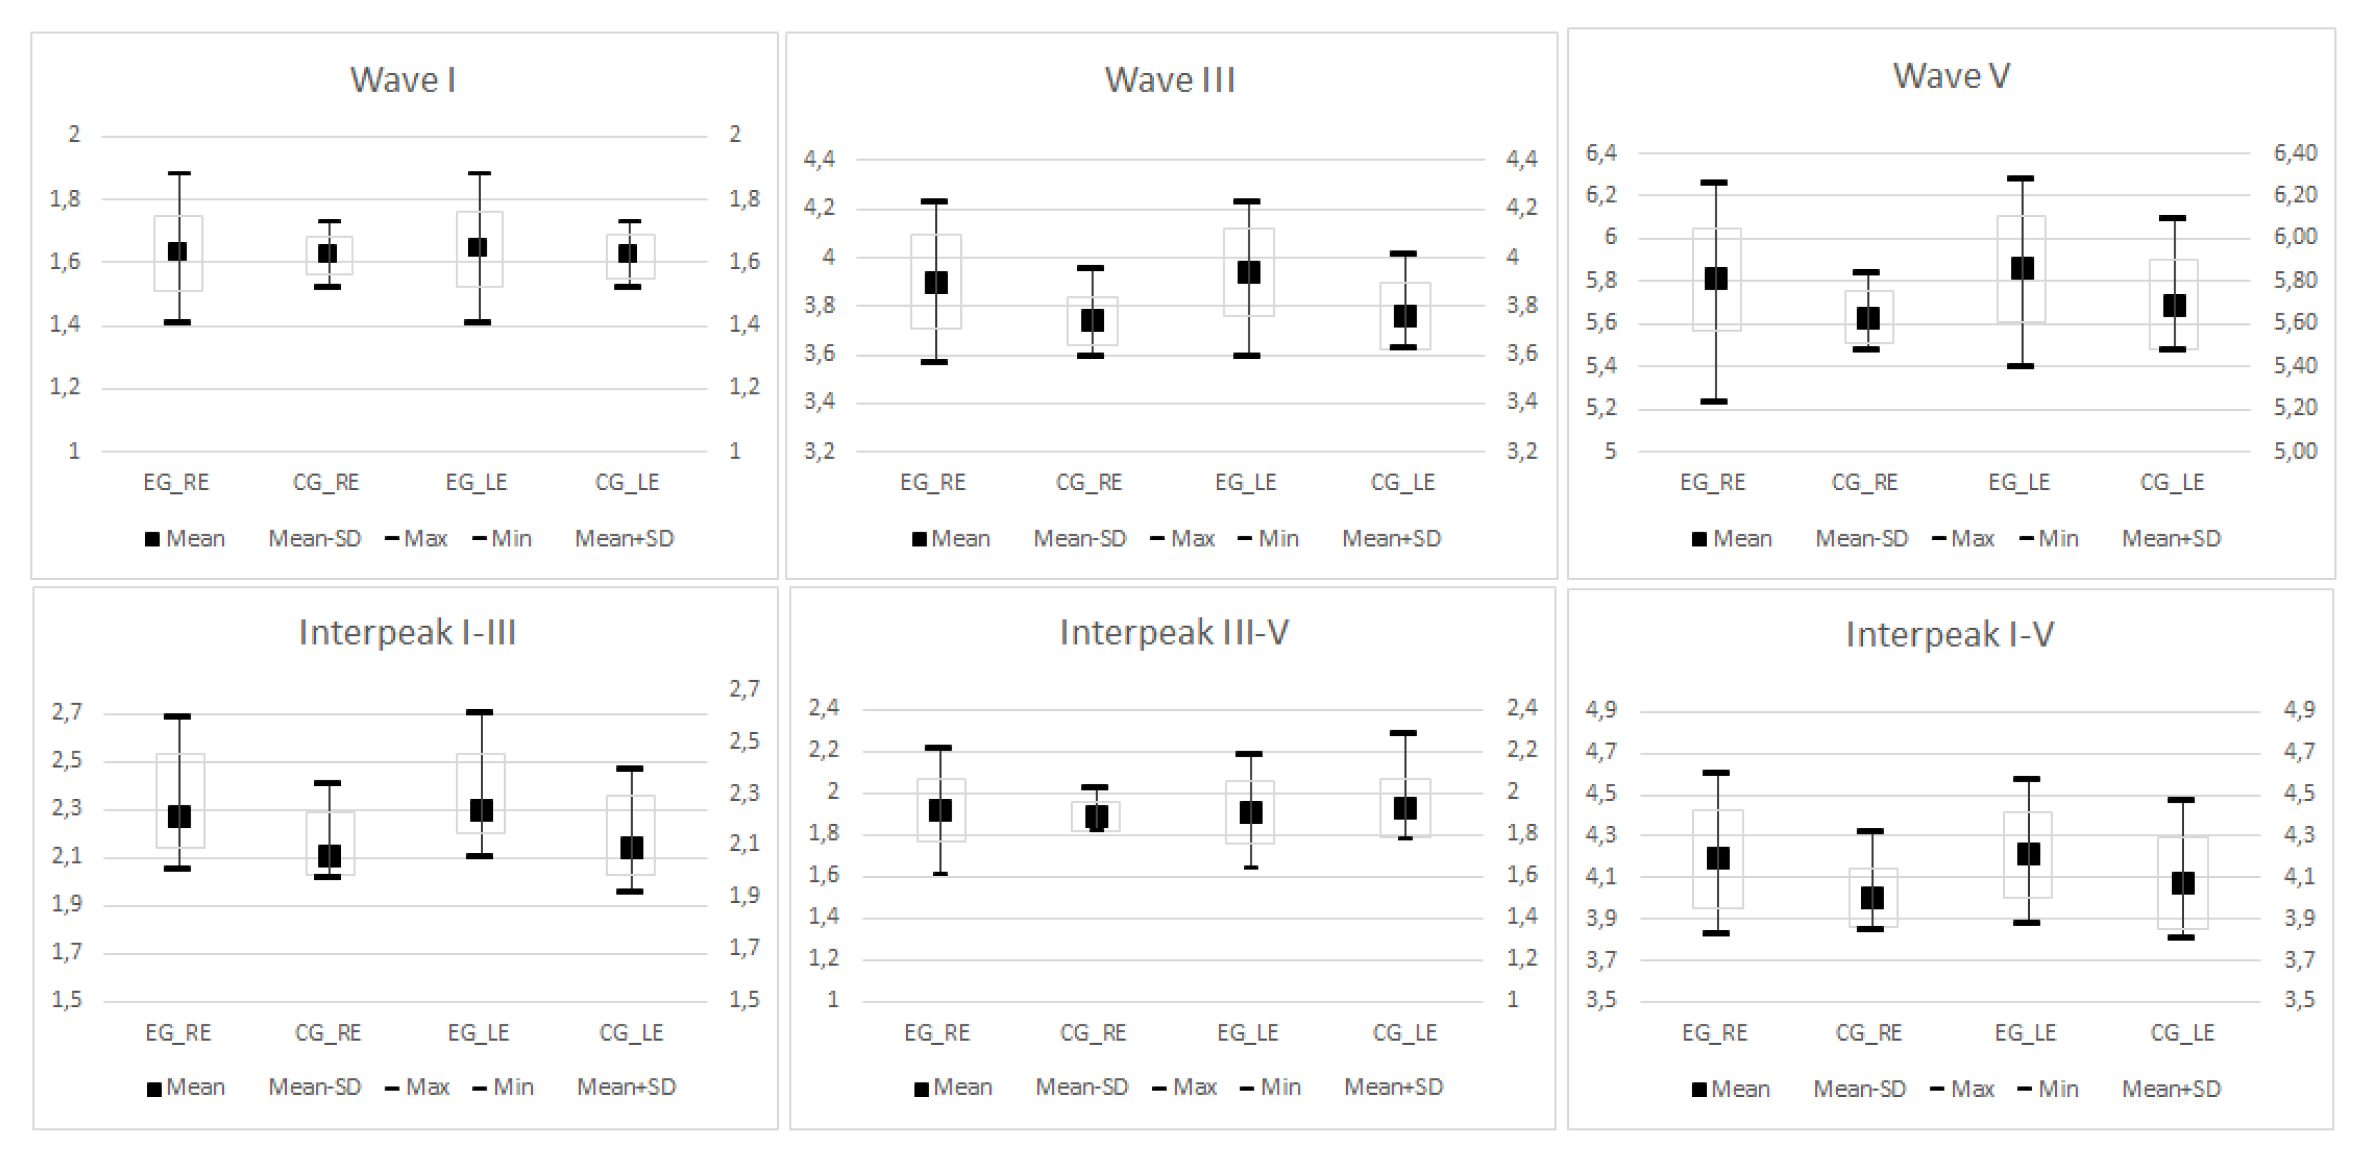Click the Wave V chart title
Viewport: 2357px width, 1155px height.
(x=1951, y=76)
